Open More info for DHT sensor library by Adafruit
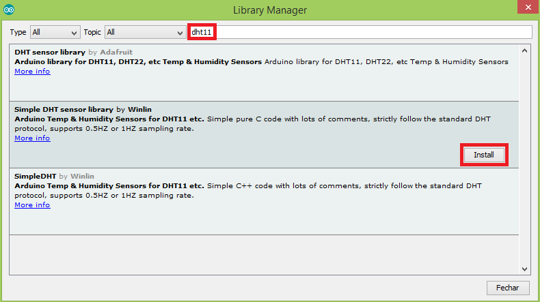The width and height of the screenshot is (540, 302). coord(32,72)
